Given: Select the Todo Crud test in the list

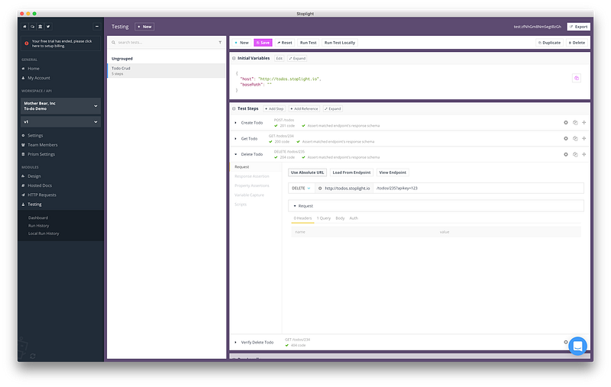Looking at the screenshot, I should (x=166, y=71).
